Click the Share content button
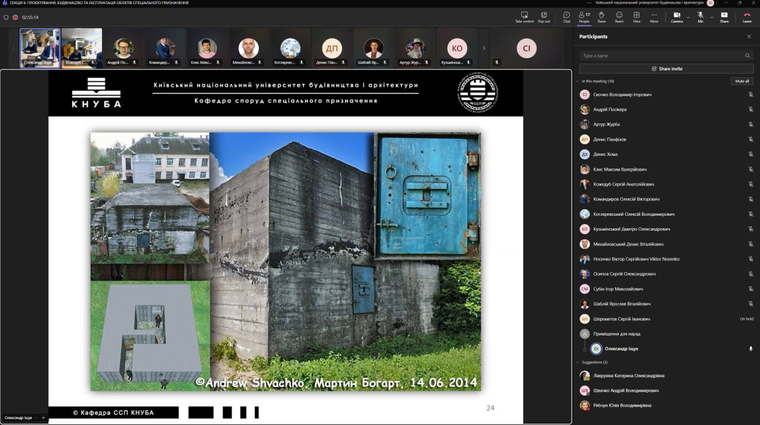The height and width of the screenshot is (425, 760). [724, 17]
